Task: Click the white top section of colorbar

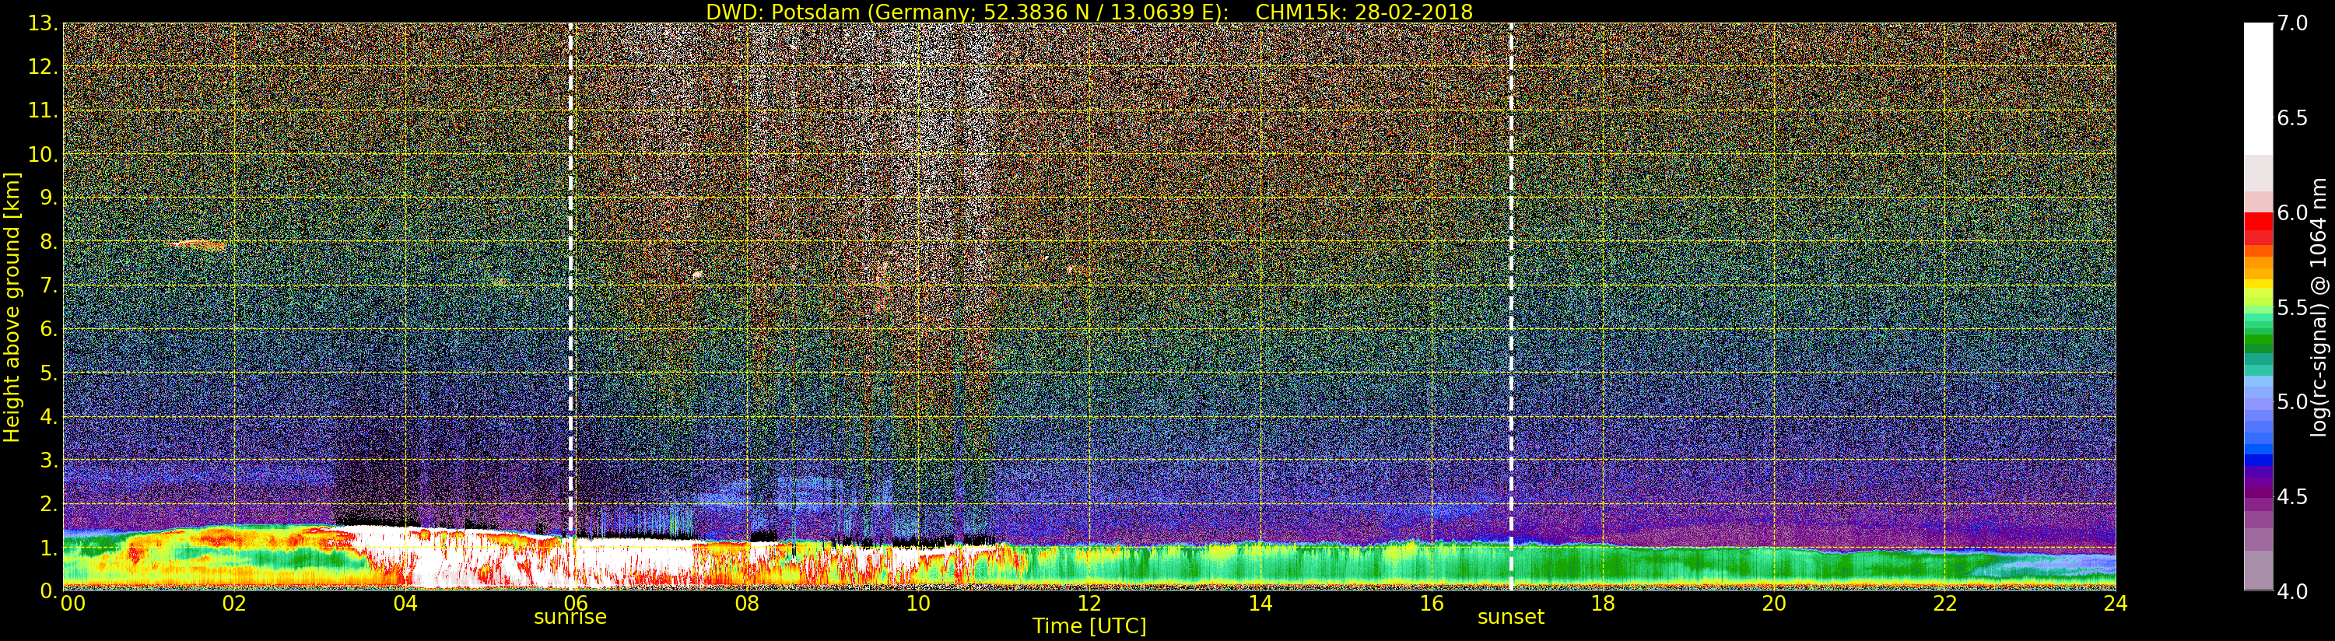Action: coord(2258,89)
